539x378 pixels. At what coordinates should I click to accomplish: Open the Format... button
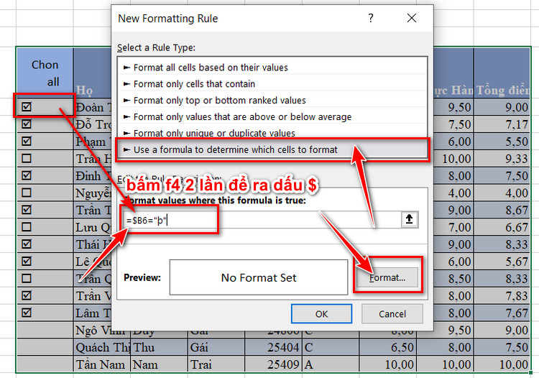387,277
